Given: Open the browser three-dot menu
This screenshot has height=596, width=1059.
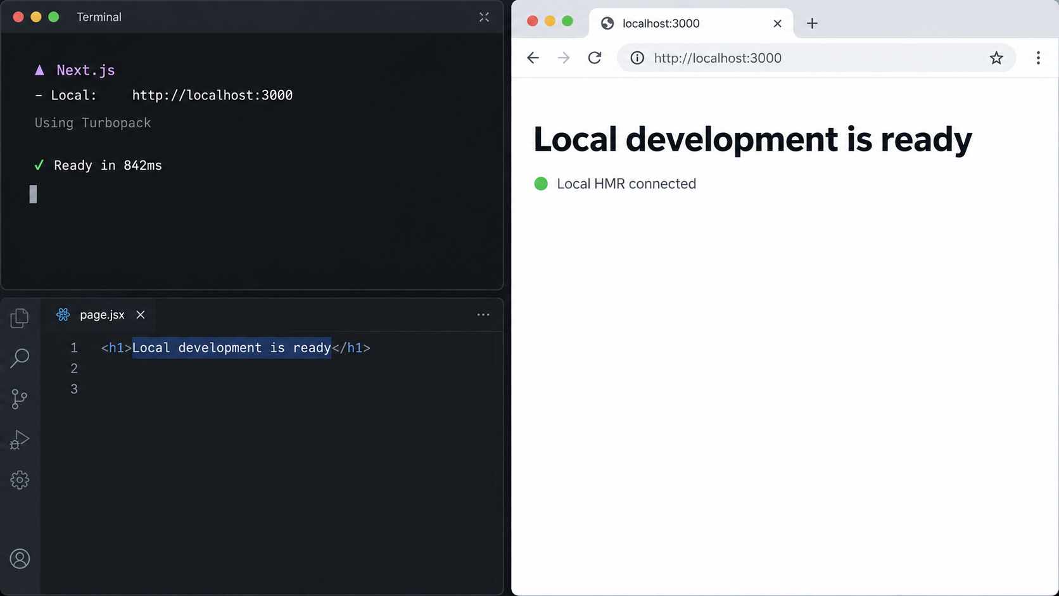Looking at the screenshot, I should coord(1038,58).
